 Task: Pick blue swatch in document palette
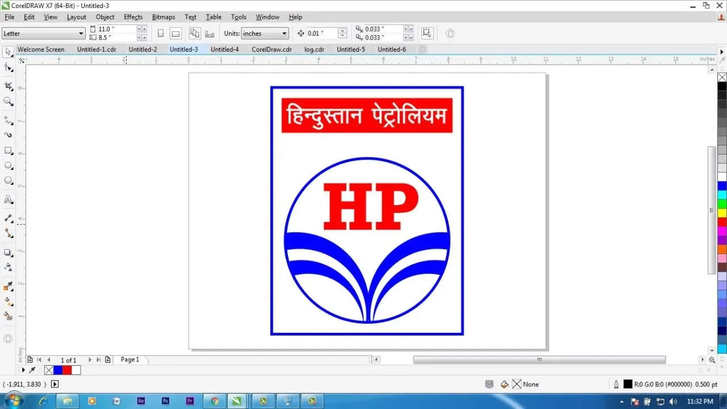pos(58,370)
